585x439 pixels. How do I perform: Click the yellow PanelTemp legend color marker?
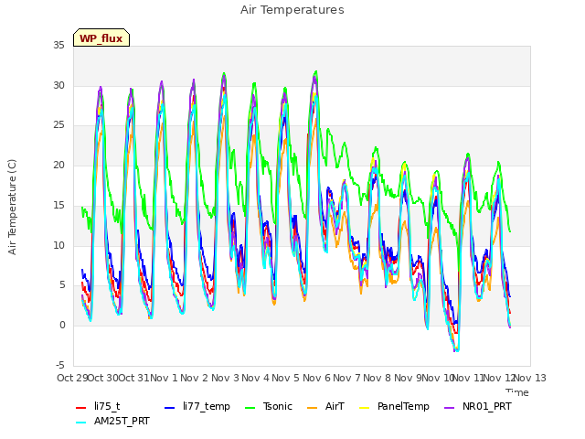pyautogui.click(x=364, y=407)
